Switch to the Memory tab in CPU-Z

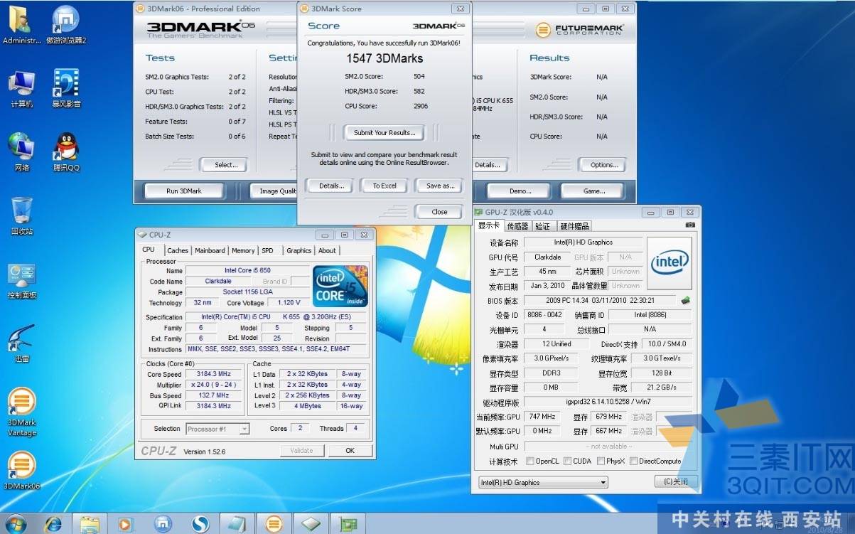click(243, 250)
